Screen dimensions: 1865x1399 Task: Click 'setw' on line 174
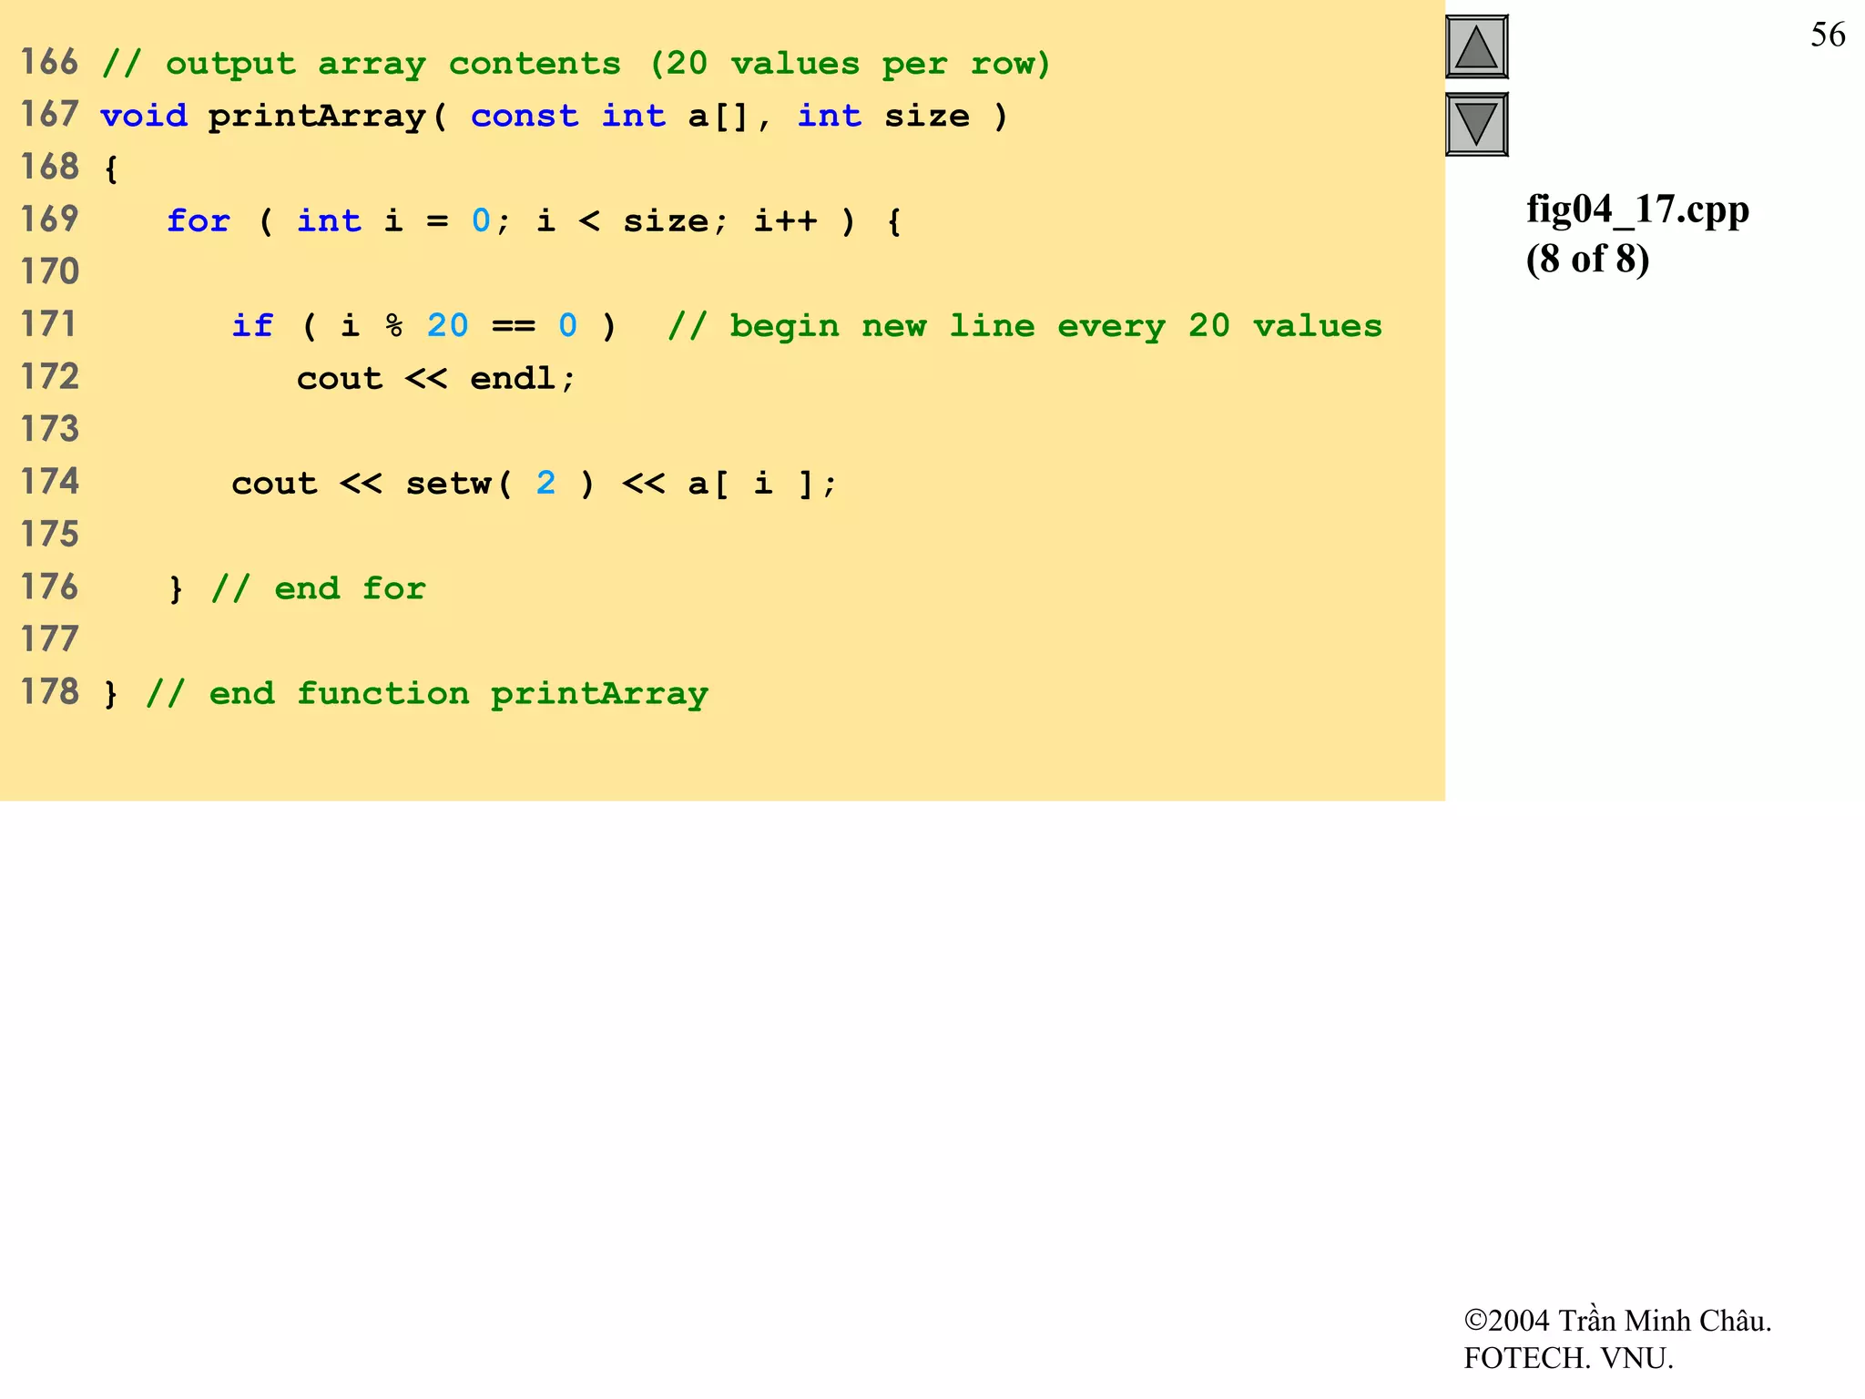[x=448, y=483]
